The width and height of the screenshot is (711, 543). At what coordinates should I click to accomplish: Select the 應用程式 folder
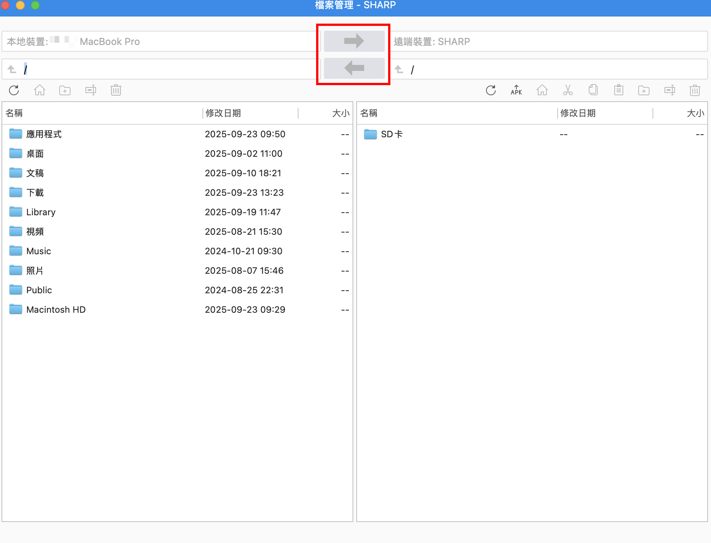tap(177, 134)
